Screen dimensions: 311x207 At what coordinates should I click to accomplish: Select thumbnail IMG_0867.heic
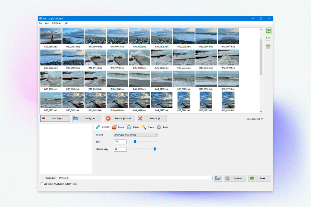51,36
